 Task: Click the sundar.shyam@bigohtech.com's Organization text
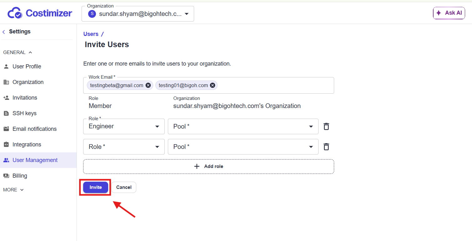237,106
